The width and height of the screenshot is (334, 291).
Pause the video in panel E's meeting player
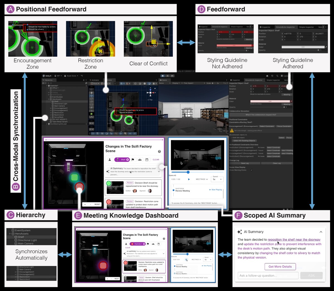(x=186, y=260)
